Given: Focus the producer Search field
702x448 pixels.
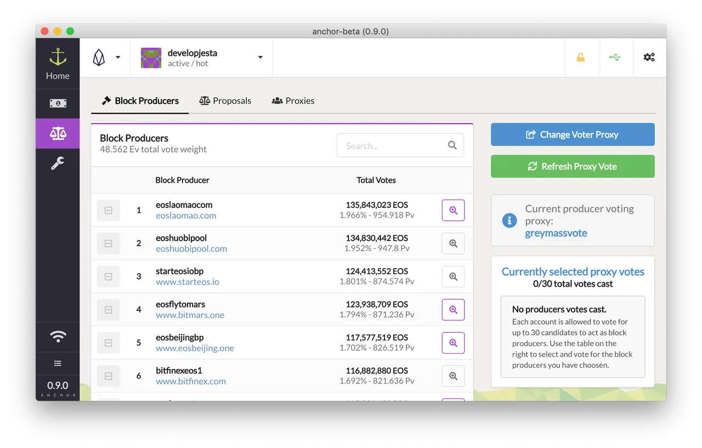Looking at the screenshot, I should coord(400,145).
